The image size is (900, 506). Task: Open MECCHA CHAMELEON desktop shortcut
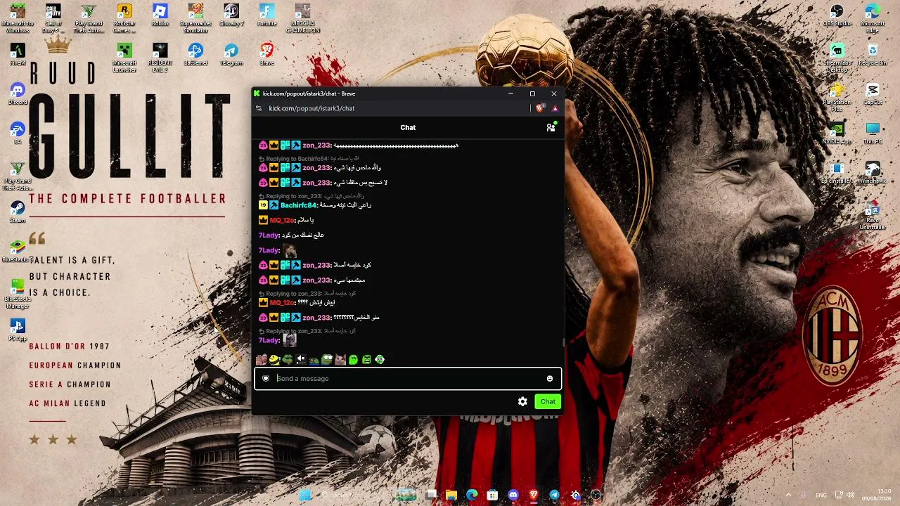[x=302, y=18]
